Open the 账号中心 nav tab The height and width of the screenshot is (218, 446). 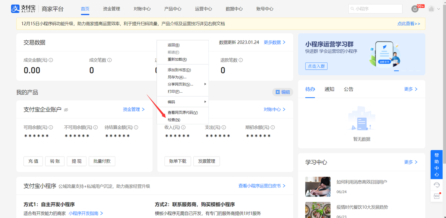tap(265, 9)
